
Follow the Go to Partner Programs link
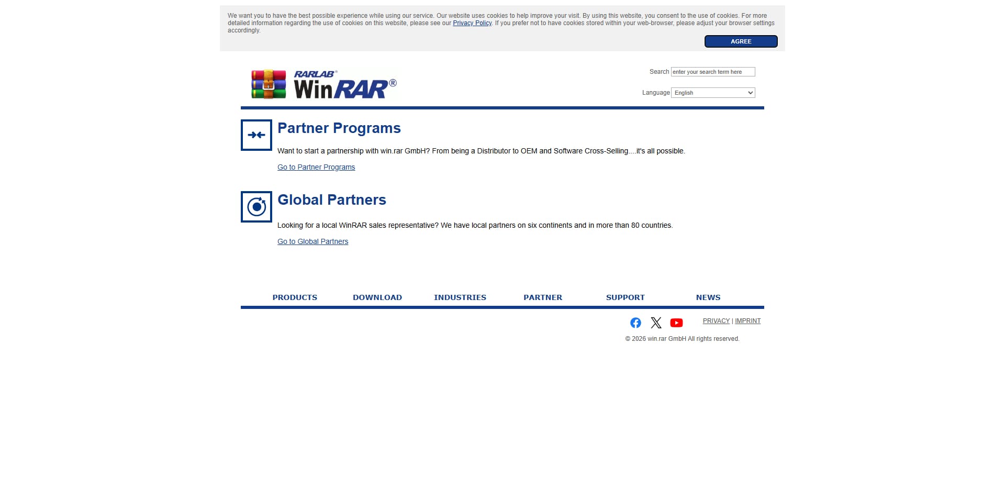(x=316, y=167)
